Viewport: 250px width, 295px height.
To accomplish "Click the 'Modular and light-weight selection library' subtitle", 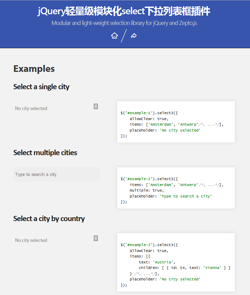I will tap(124, 23).
